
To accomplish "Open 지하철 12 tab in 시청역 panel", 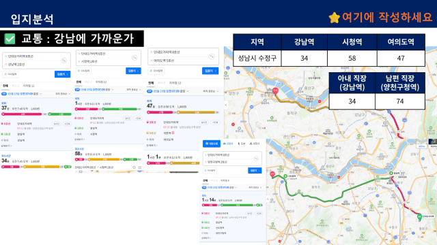I will [101, 82].
